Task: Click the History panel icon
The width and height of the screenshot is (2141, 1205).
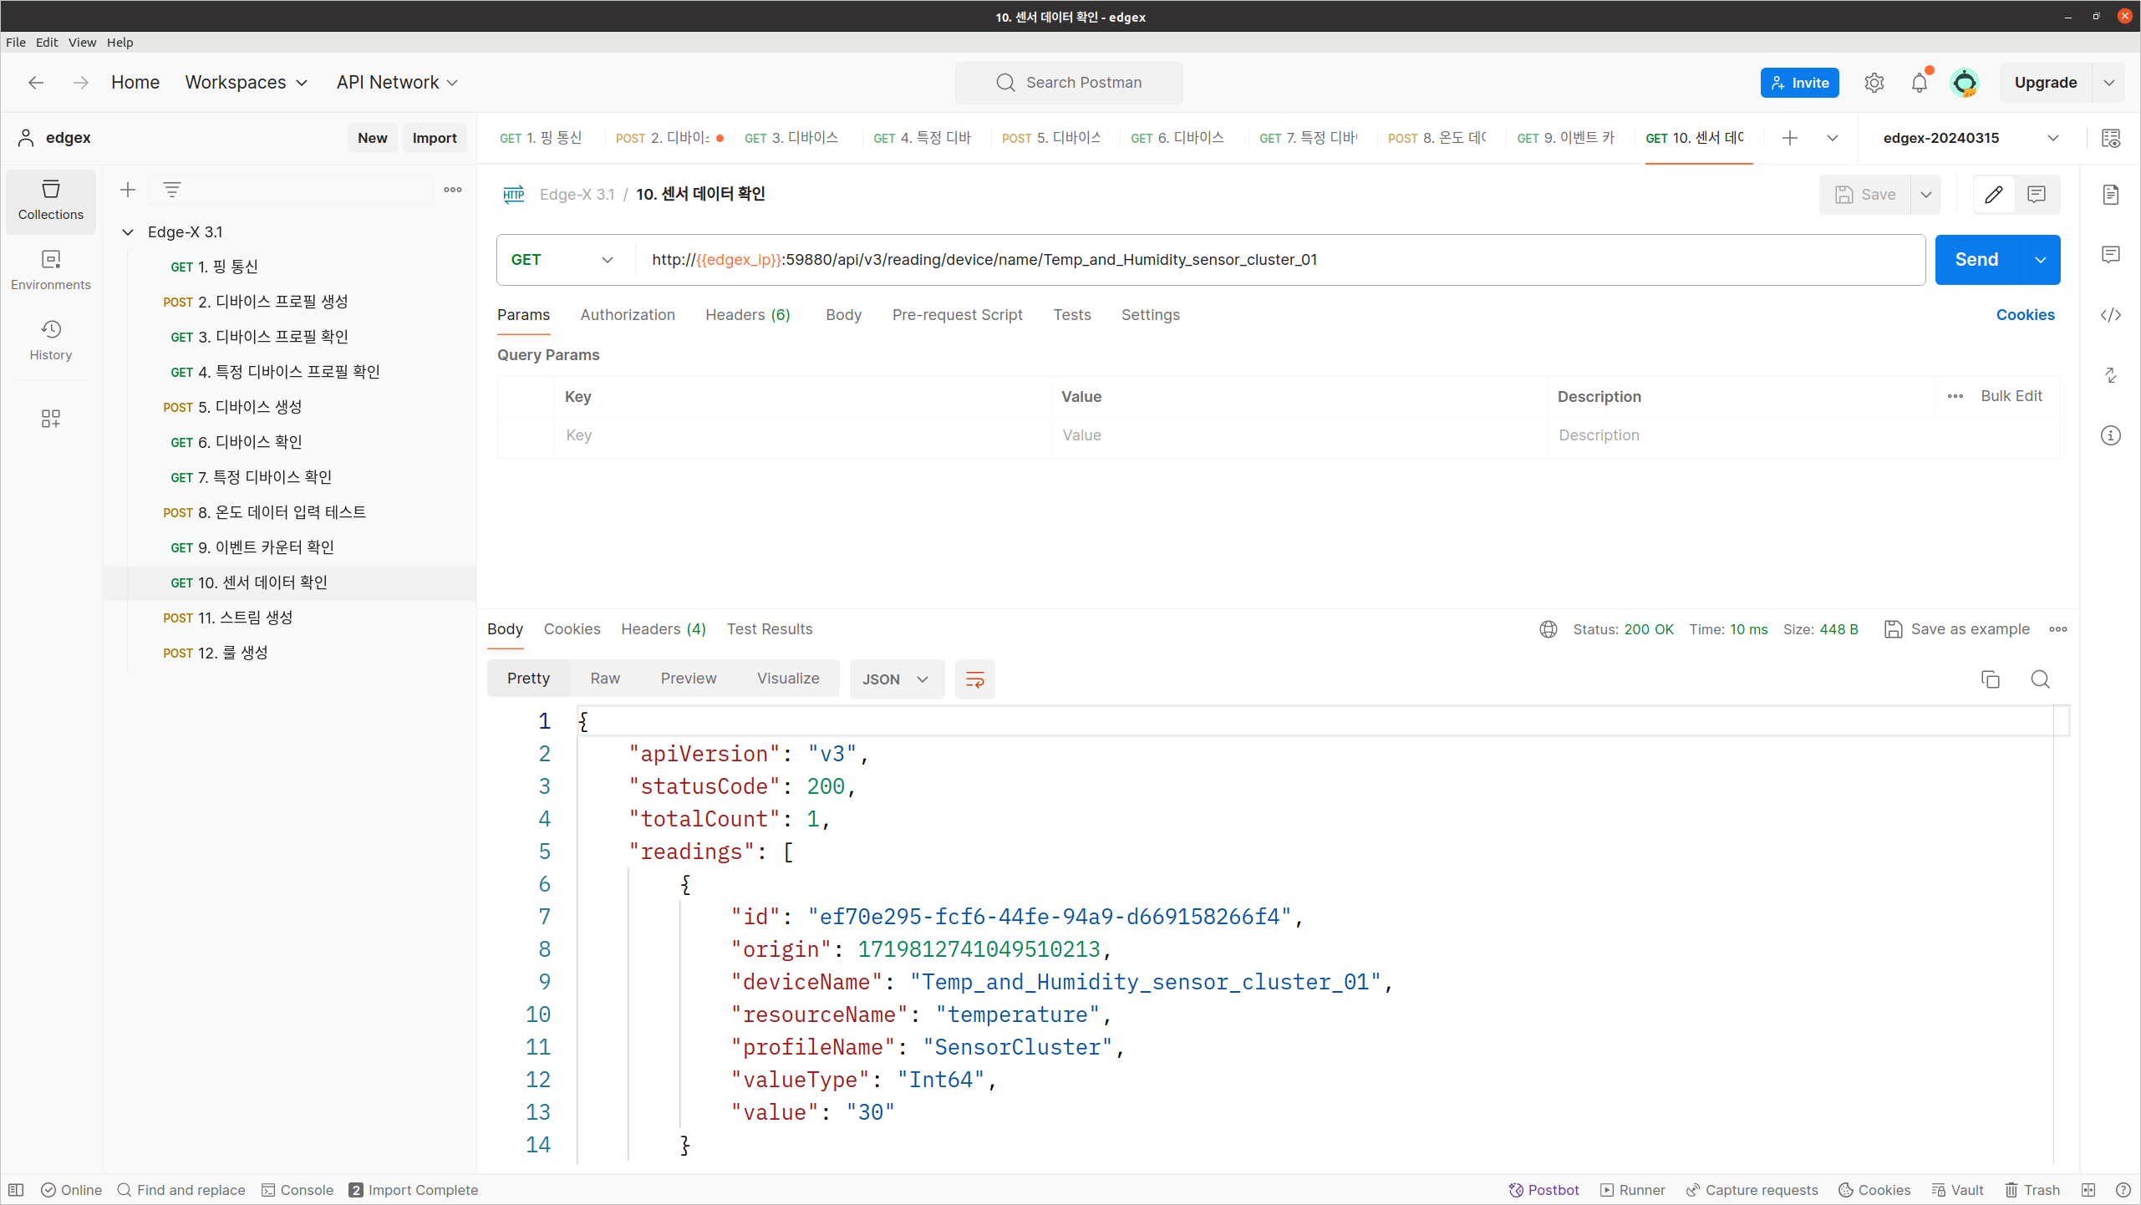Action: 52,338
